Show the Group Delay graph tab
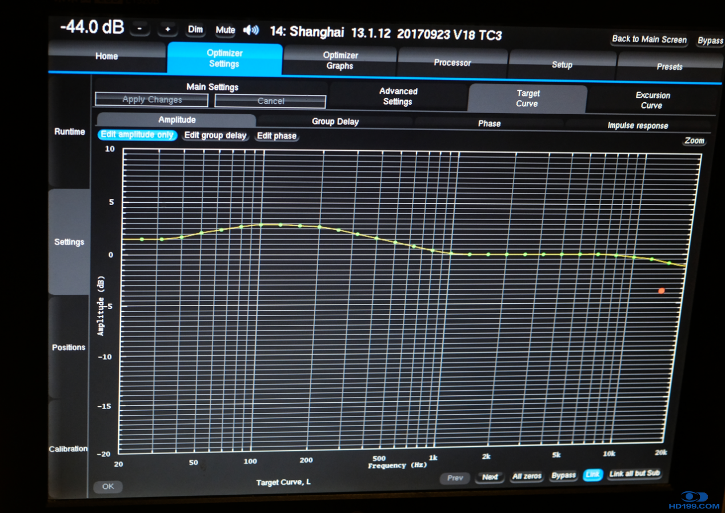The image size is (725, 513). point(335,122)
